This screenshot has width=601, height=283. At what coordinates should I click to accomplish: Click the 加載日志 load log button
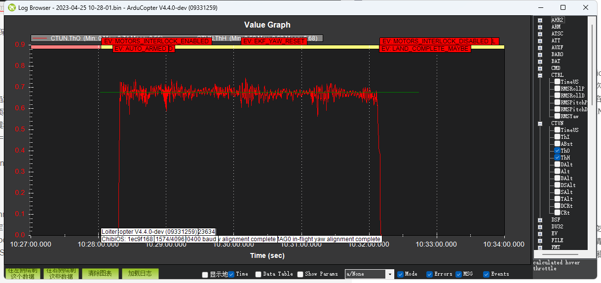(x=140, y=274)
